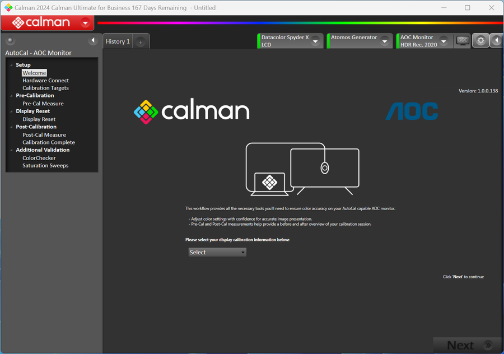Click the AutoCal - AOC Monitor workflow title
Image resolution: width=504 pixels, height=354 pixels.
(38, 53)
